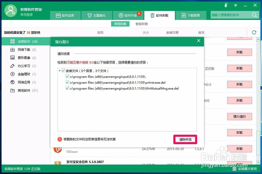Select the 支付宝安全控件 5.3.0.3807 entry
262x174 pixels.
point(85,162)
